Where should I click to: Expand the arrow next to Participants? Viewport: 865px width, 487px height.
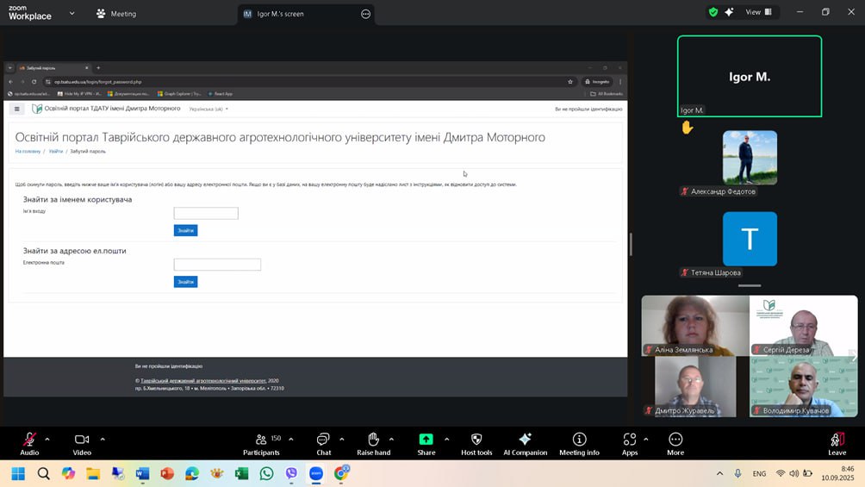[290, 440]
